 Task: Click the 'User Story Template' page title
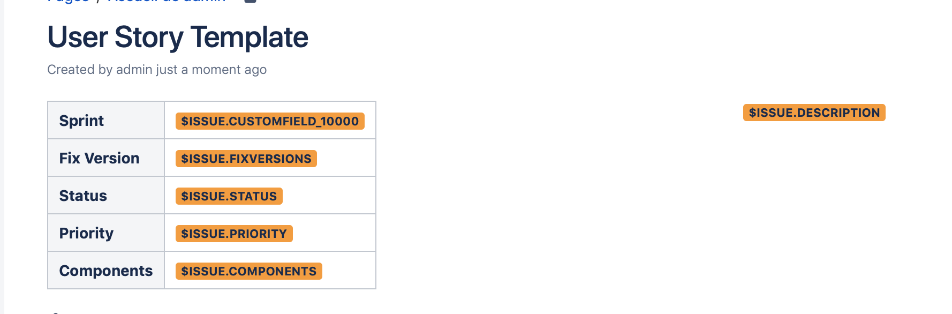pyautogui.click(x=178, y=37)
